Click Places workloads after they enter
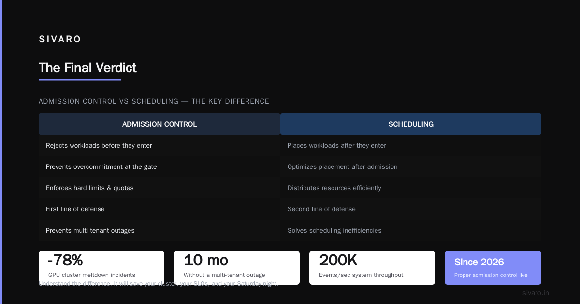This screenshot has height=304, width=580. [x=411, y=145]
